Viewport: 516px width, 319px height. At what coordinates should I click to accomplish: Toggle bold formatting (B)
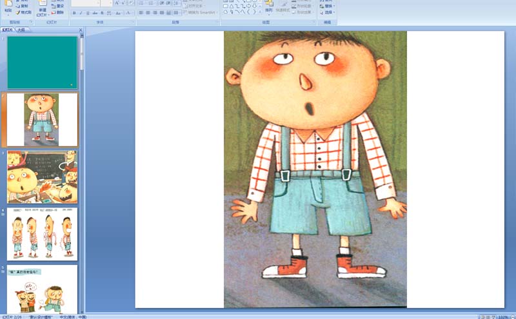click(74, 13)
